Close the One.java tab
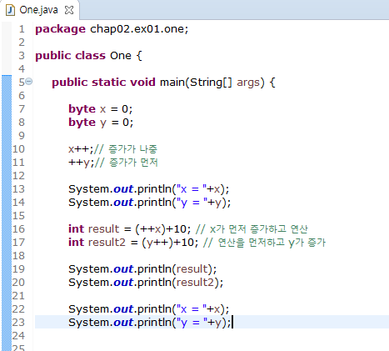389x351 pixels. coord(69,10)
